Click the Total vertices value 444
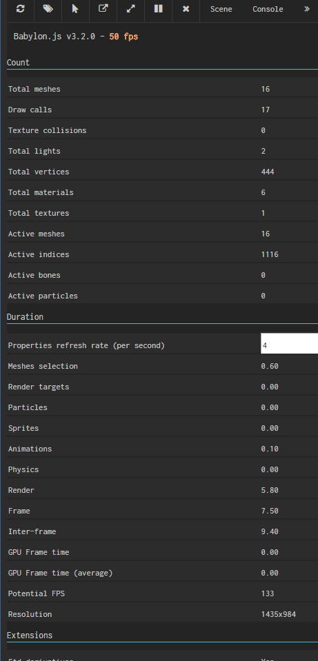318x661 pixels. point(268,172)
